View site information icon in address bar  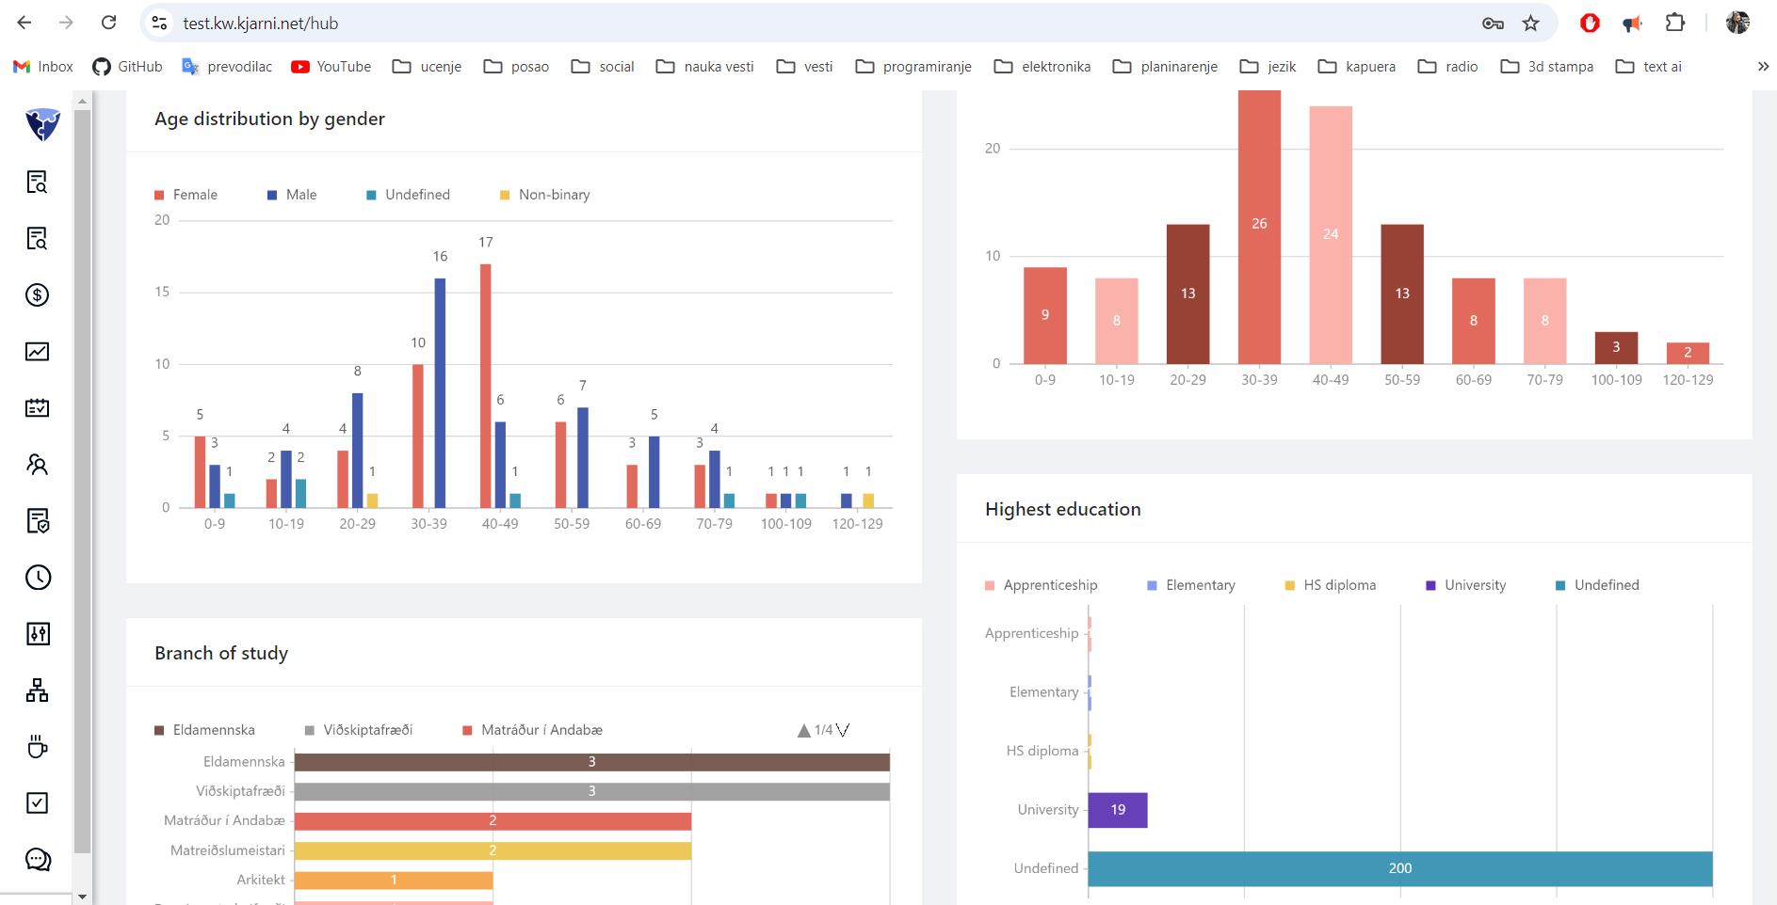coord(160,23)
